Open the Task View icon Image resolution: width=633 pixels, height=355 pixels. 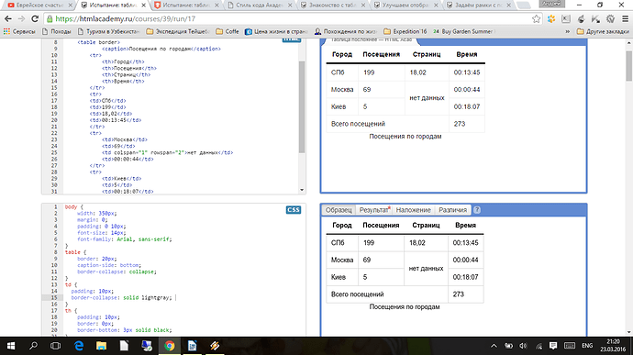click(x=56, y=346)
